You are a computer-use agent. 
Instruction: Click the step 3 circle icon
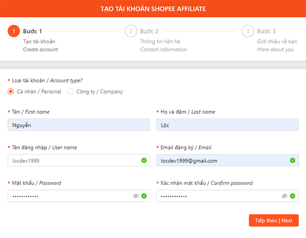click(x=248, y=32)
